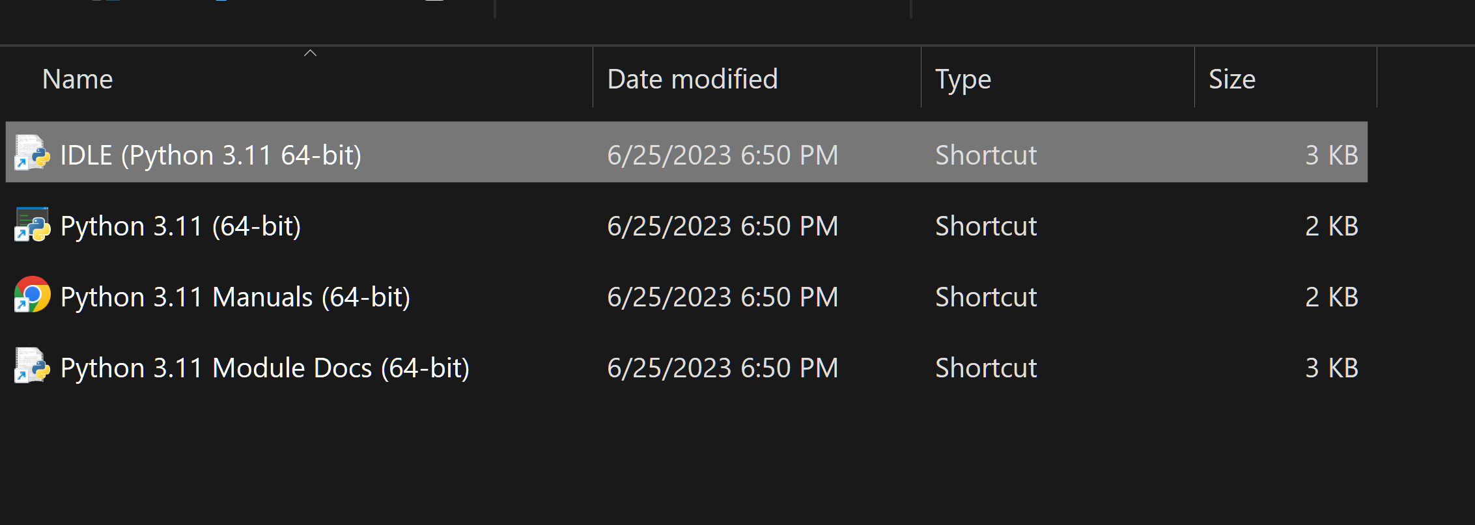
Task: Click empty area below the file list
Action: pyautogui.click(x=716, y=462)
